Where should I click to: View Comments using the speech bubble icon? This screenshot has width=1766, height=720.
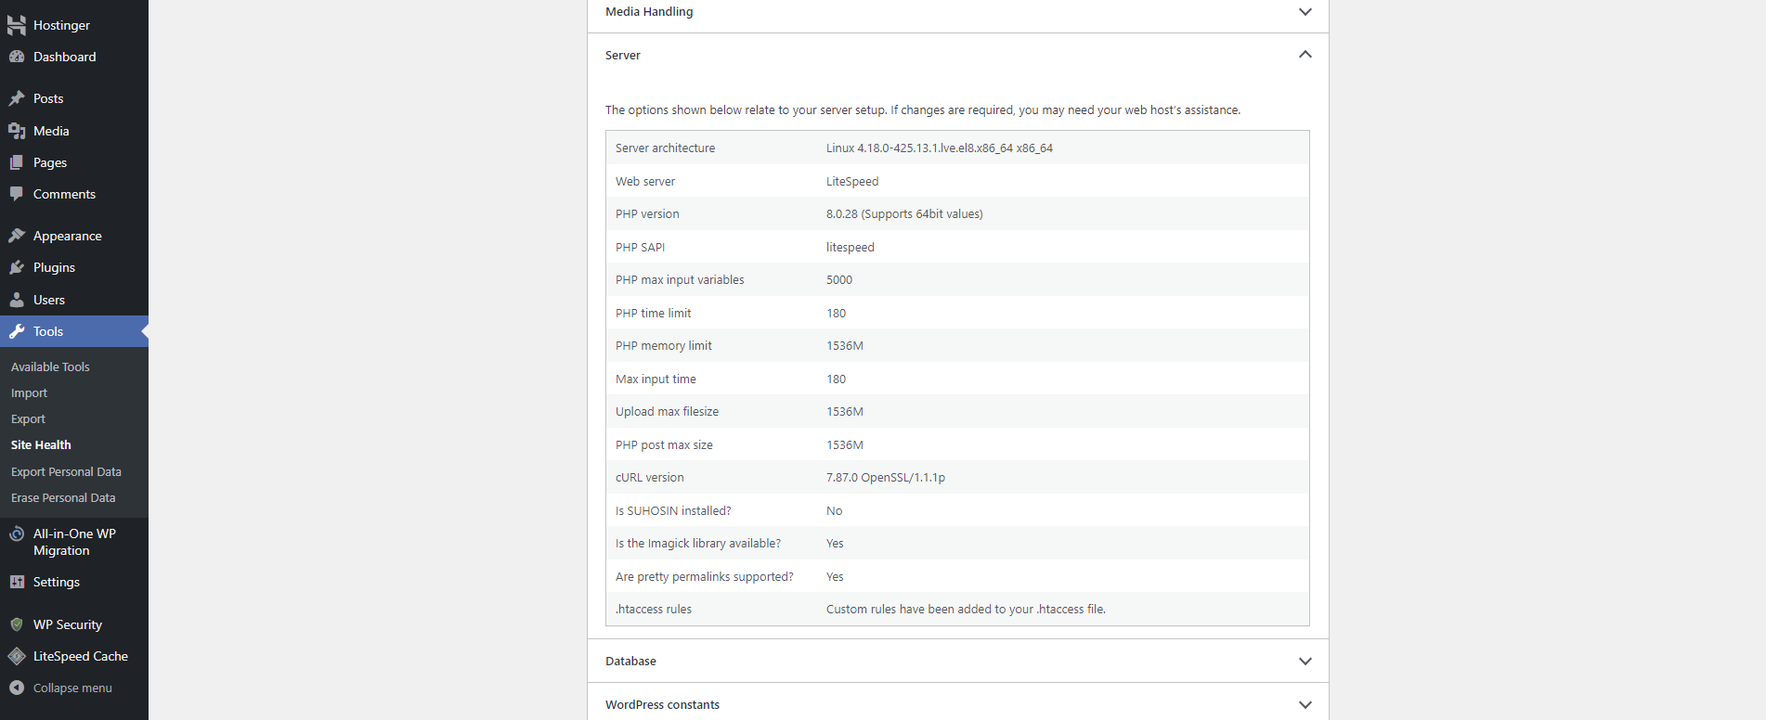17,194
